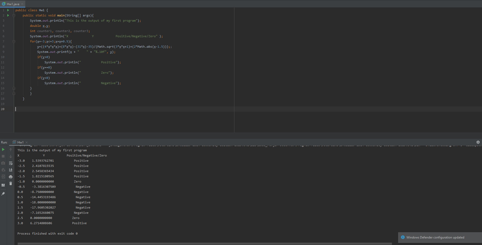Clear all console output
Screen dimensions: 482x245
click(11, 183)
